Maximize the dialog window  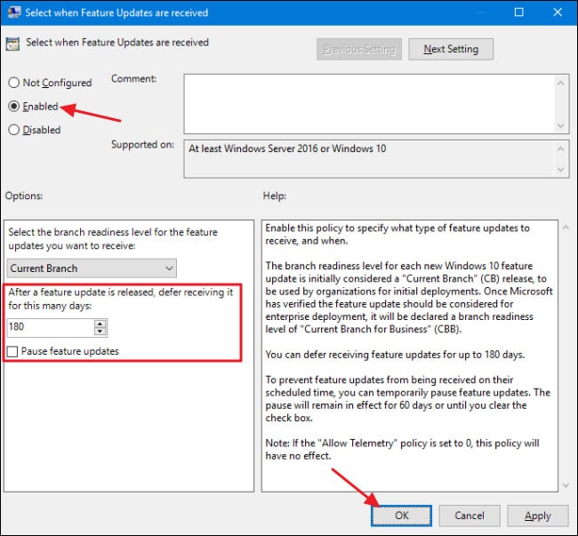click(x=518, y=12)
